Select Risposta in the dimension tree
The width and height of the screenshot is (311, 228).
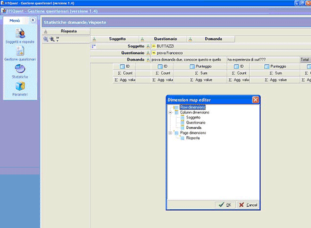point(193,138)
